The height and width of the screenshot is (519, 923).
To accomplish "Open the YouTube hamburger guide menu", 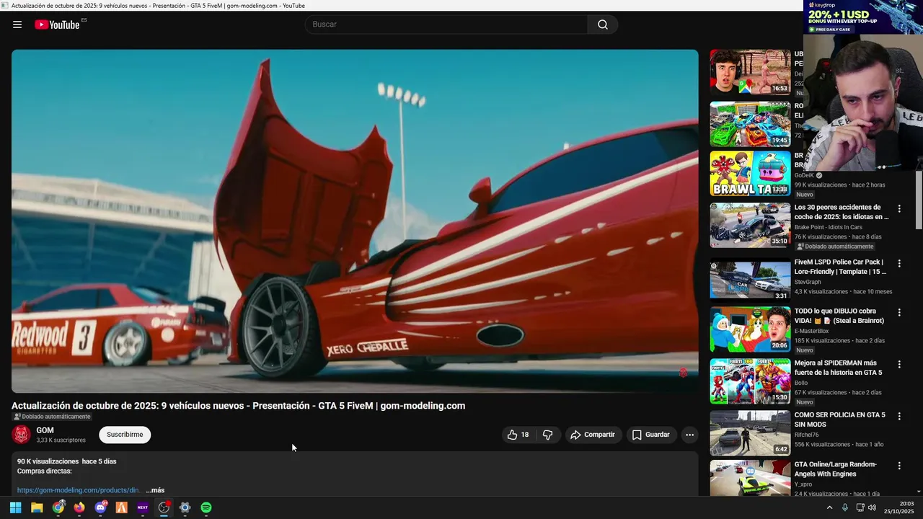I will coord(17,25).
